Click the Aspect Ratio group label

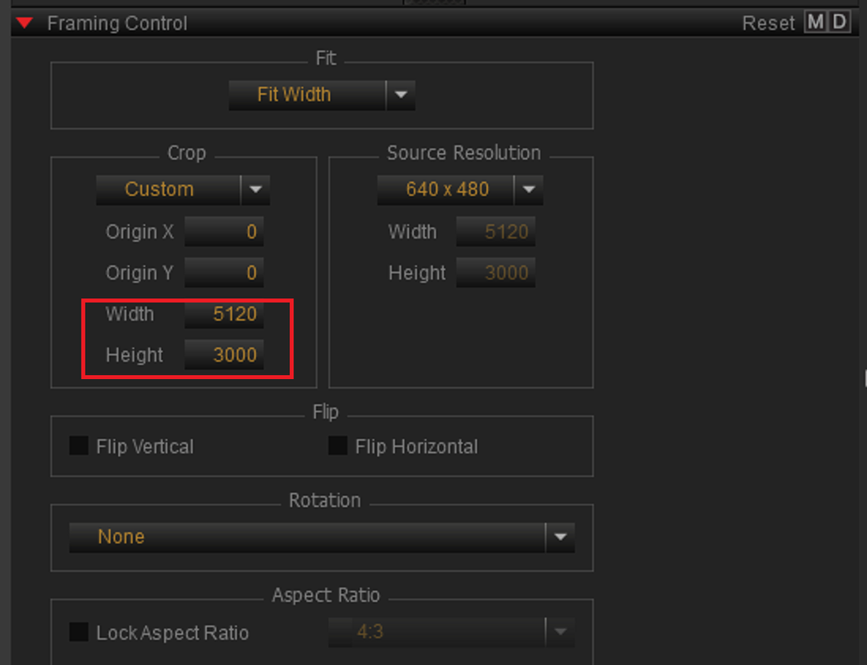point(326,595)
